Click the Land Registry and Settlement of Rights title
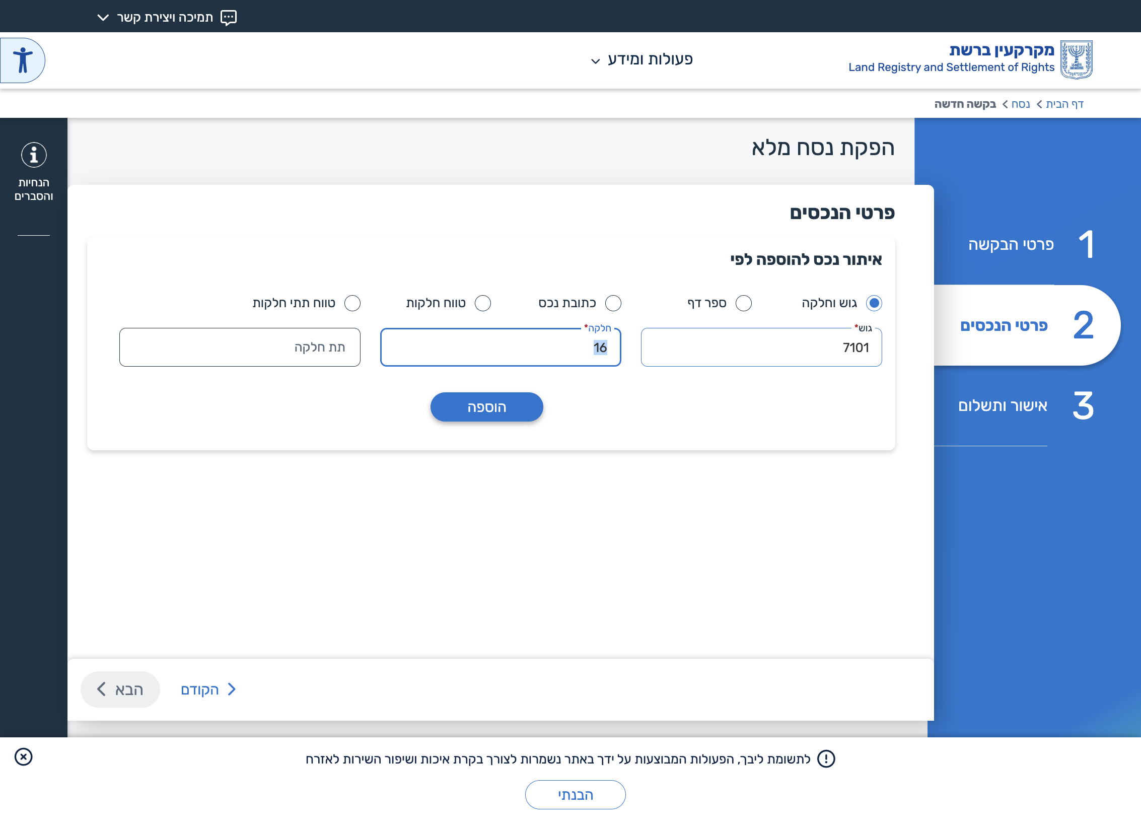 pos(951,67)
